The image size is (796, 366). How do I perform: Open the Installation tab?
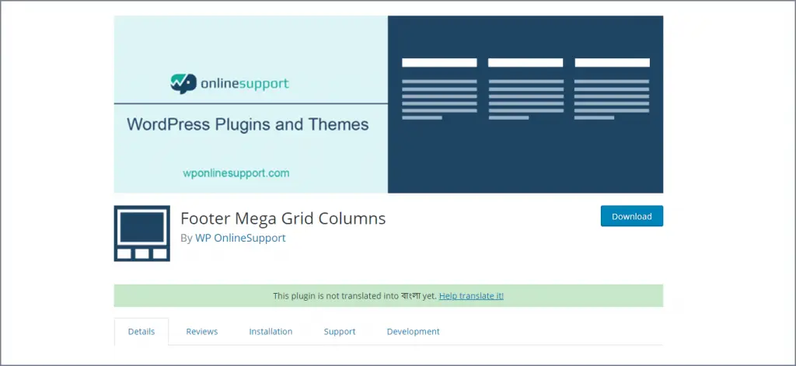[271, 332]
